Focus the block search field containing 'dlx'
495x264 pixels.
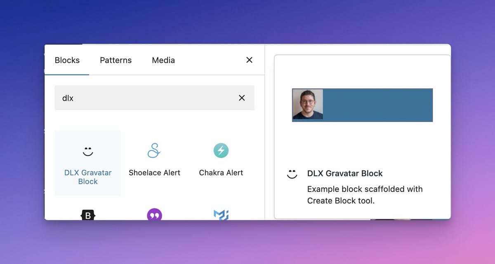click(144, 98)
